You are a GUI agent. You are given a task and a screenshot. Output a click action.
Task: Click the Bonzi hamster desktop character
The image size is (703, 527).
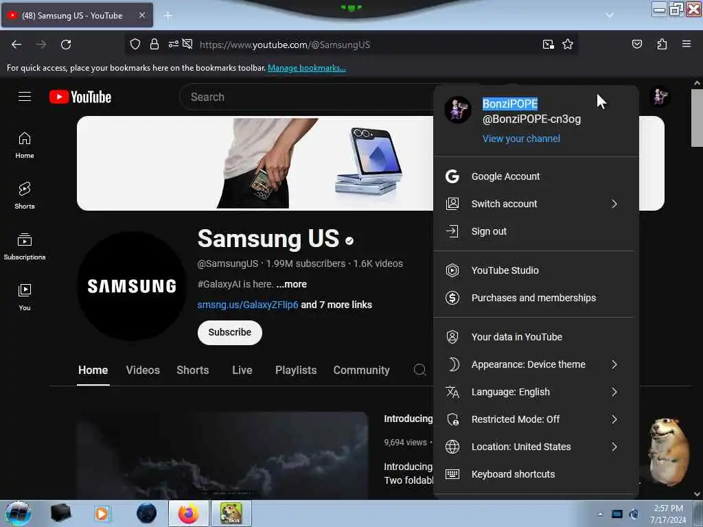coord(669,452)
